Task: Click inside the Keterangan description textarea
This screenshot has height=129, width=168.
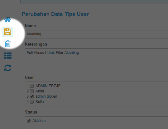Action: click(x=96, y=59)
